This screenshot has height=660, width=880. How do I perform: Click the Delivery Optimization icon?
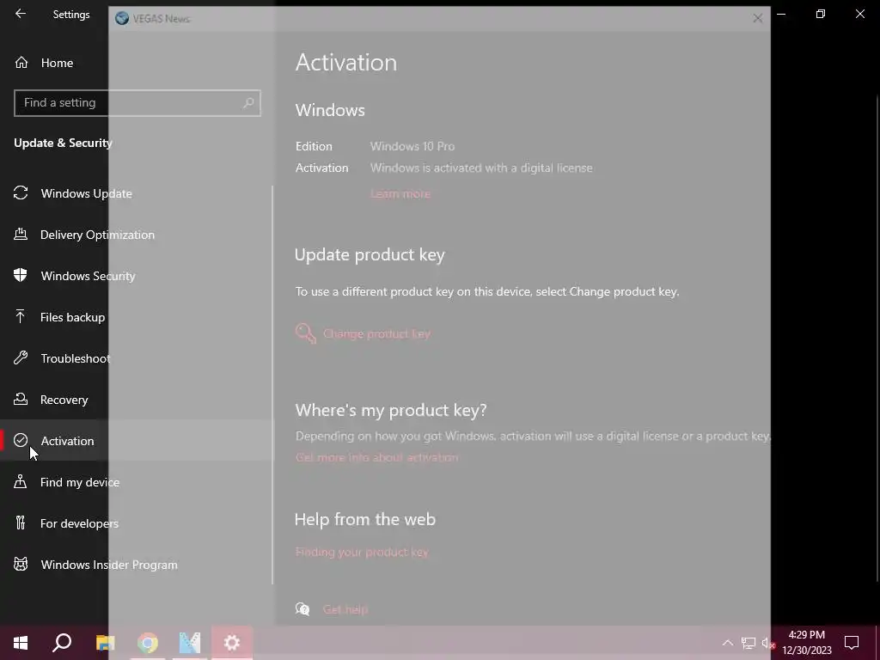[x=21, y=234]
